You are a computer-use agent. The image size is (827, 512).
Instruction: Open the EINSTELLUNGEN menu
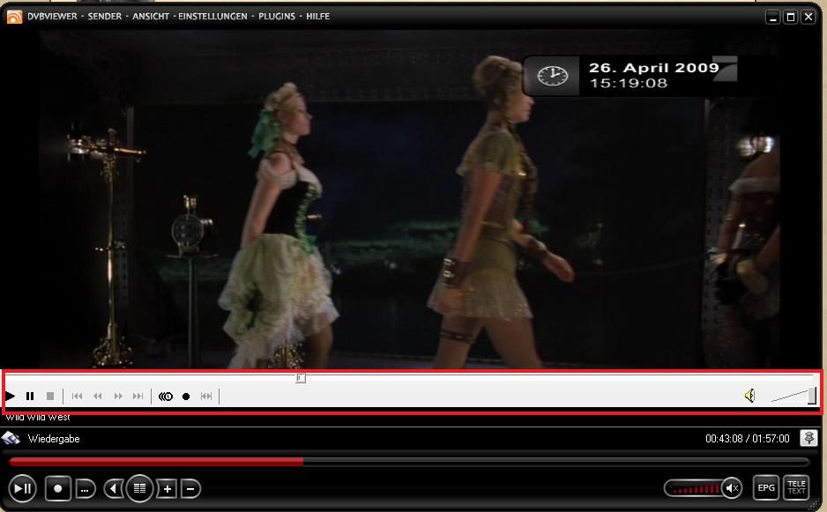[x=212, y=17]
